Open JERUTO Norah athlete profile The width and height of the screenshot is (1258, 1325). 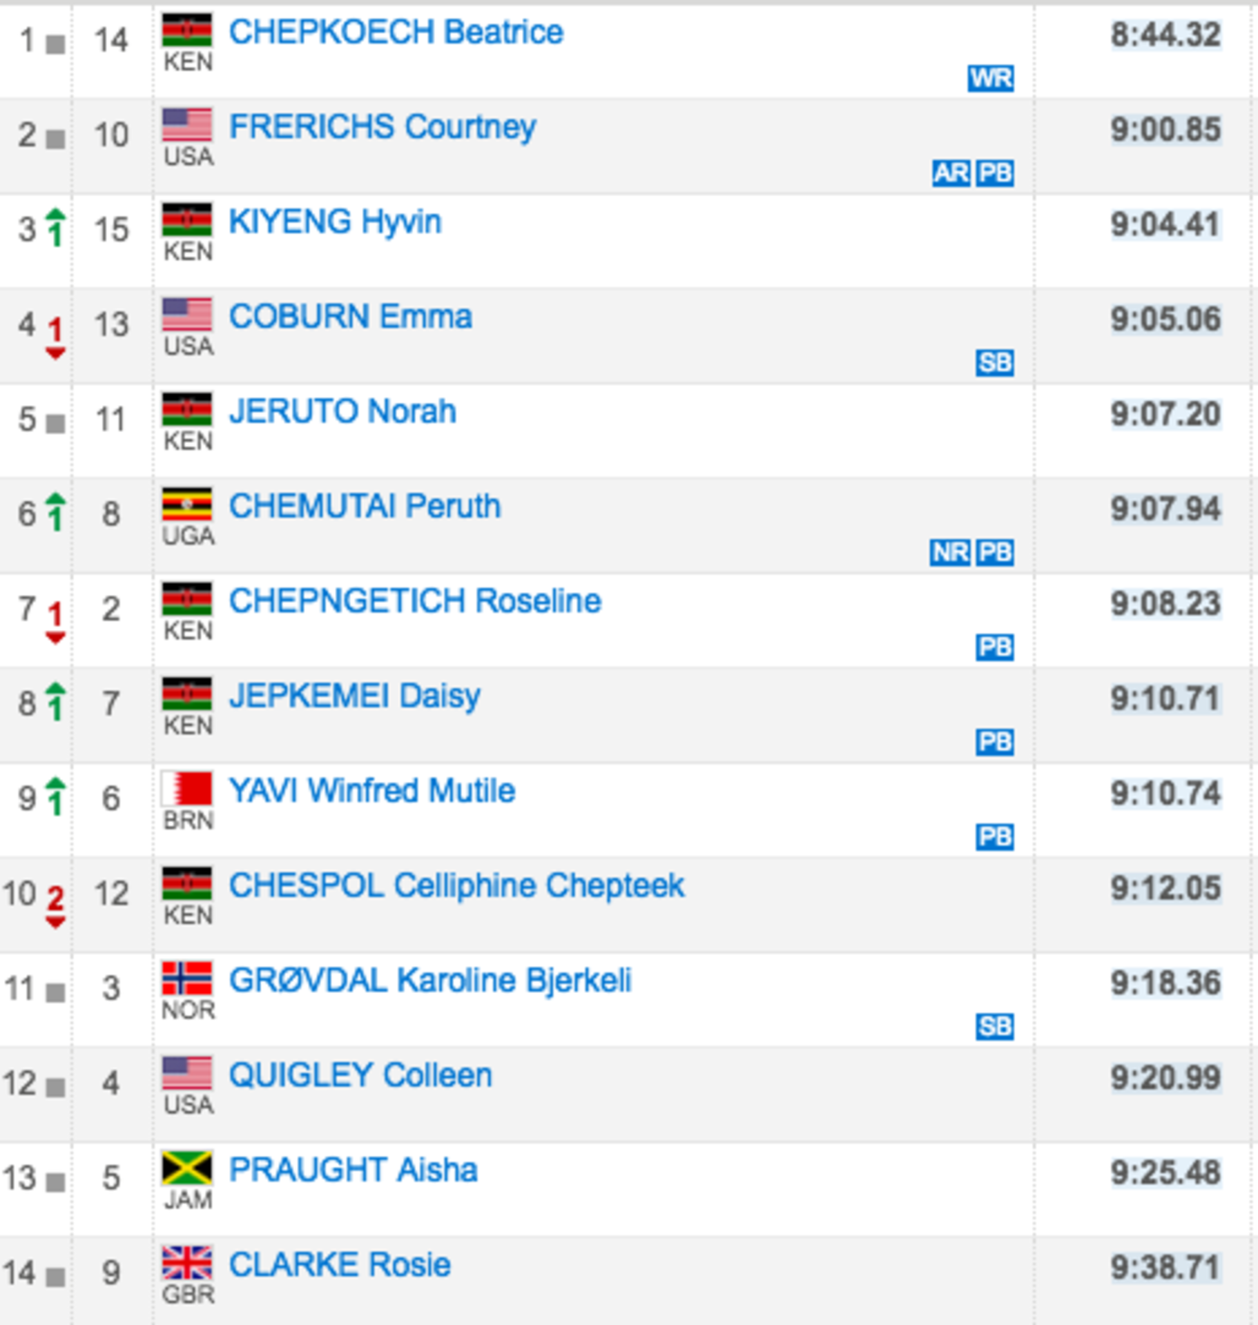tap(342, 411)
